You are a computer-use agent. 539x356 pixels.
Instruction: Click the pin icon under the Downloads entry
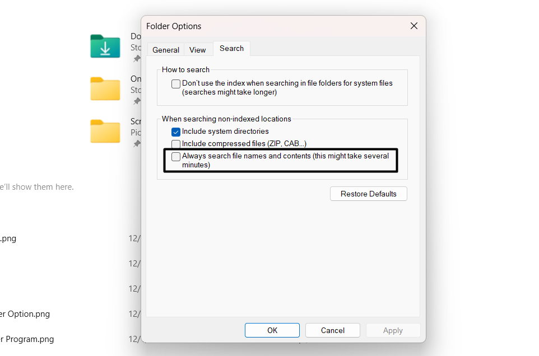[x=136, y=59]
